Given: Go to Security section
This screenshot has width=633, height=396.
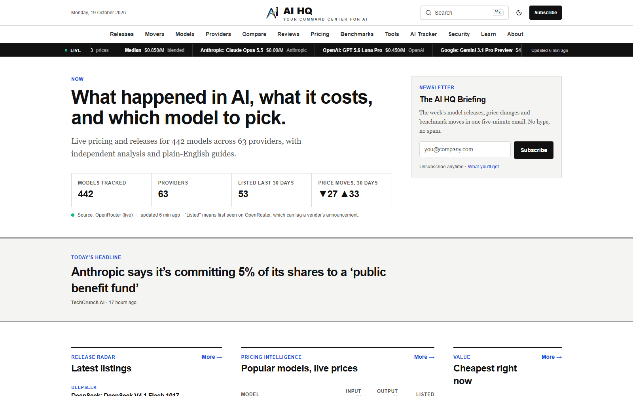Looking at the screenshot, I should coord(459,34).
